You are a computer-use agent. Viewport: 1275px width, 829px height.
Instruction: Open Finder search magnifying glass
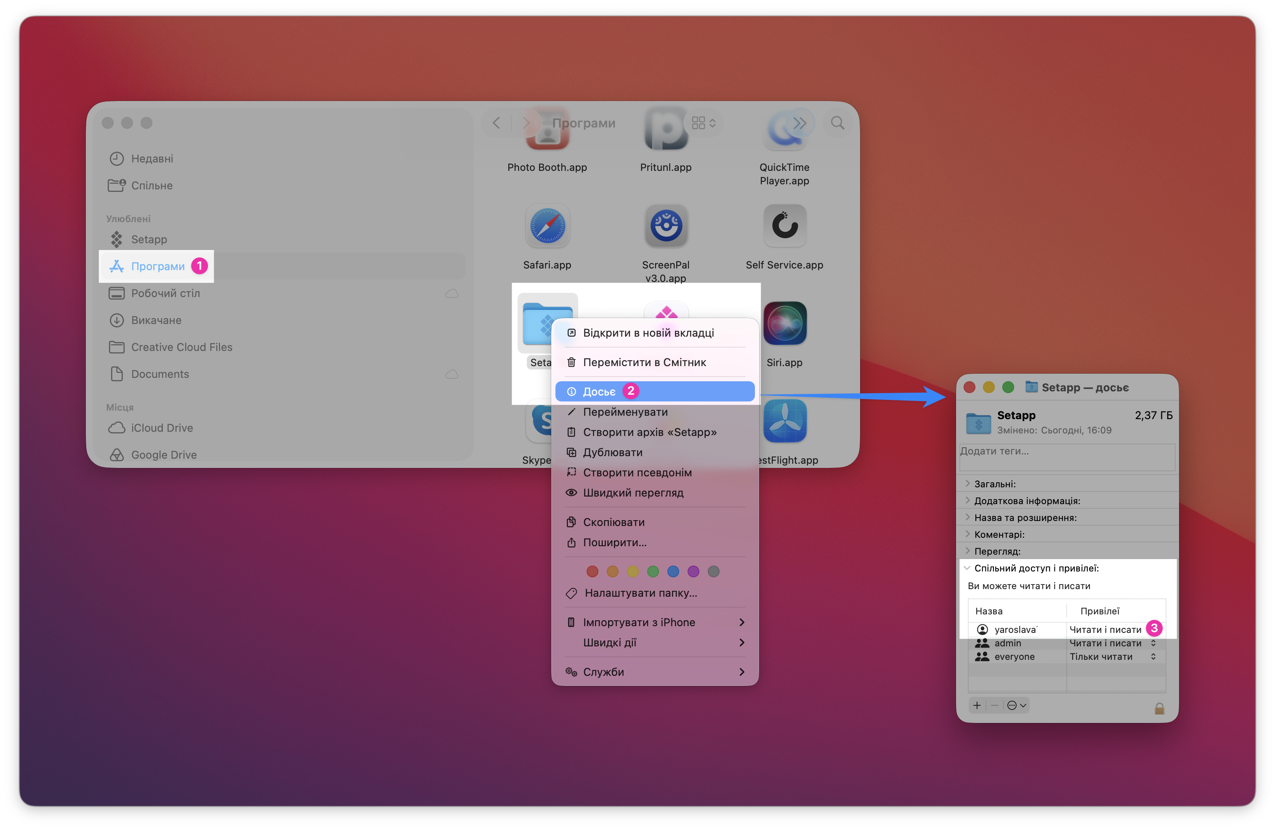click(837, 123)
